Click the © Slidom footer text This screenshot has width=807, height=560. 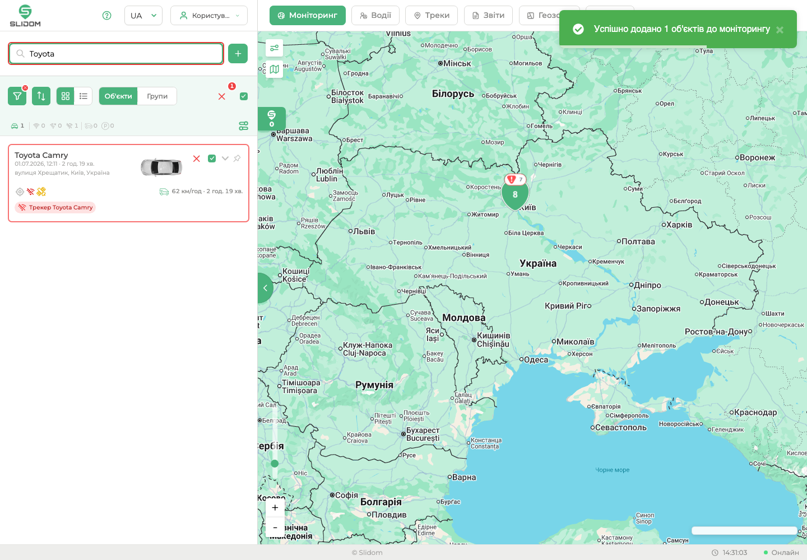click(367, 553)
